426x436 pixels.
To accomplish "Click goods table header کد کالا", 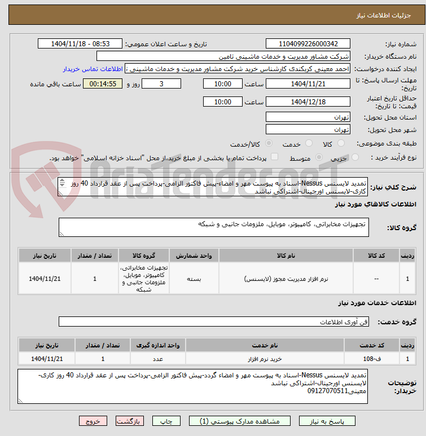I will (376, 256).
